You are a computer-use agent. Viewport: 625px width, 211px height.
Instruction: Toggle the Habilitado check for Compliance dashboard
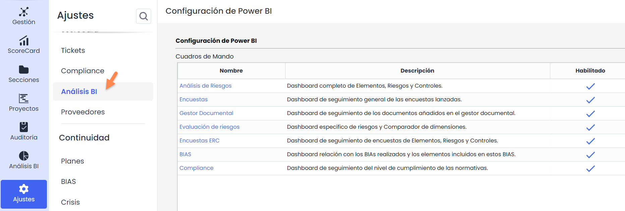coord(590,169)
